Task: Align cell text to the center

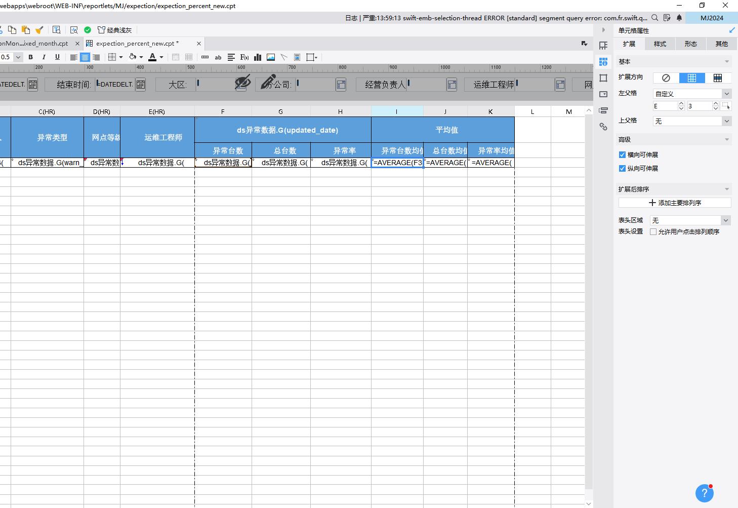Action: coord(85,57)
